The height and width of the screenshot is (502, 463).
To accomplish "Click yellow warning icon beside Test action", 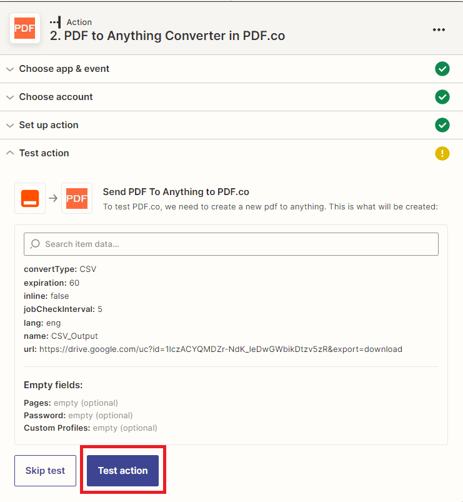I will click(442, 153).
